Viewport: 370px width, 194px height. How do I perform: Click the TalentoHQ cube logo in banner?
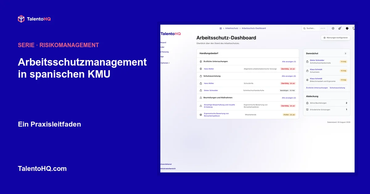[21, 19]
